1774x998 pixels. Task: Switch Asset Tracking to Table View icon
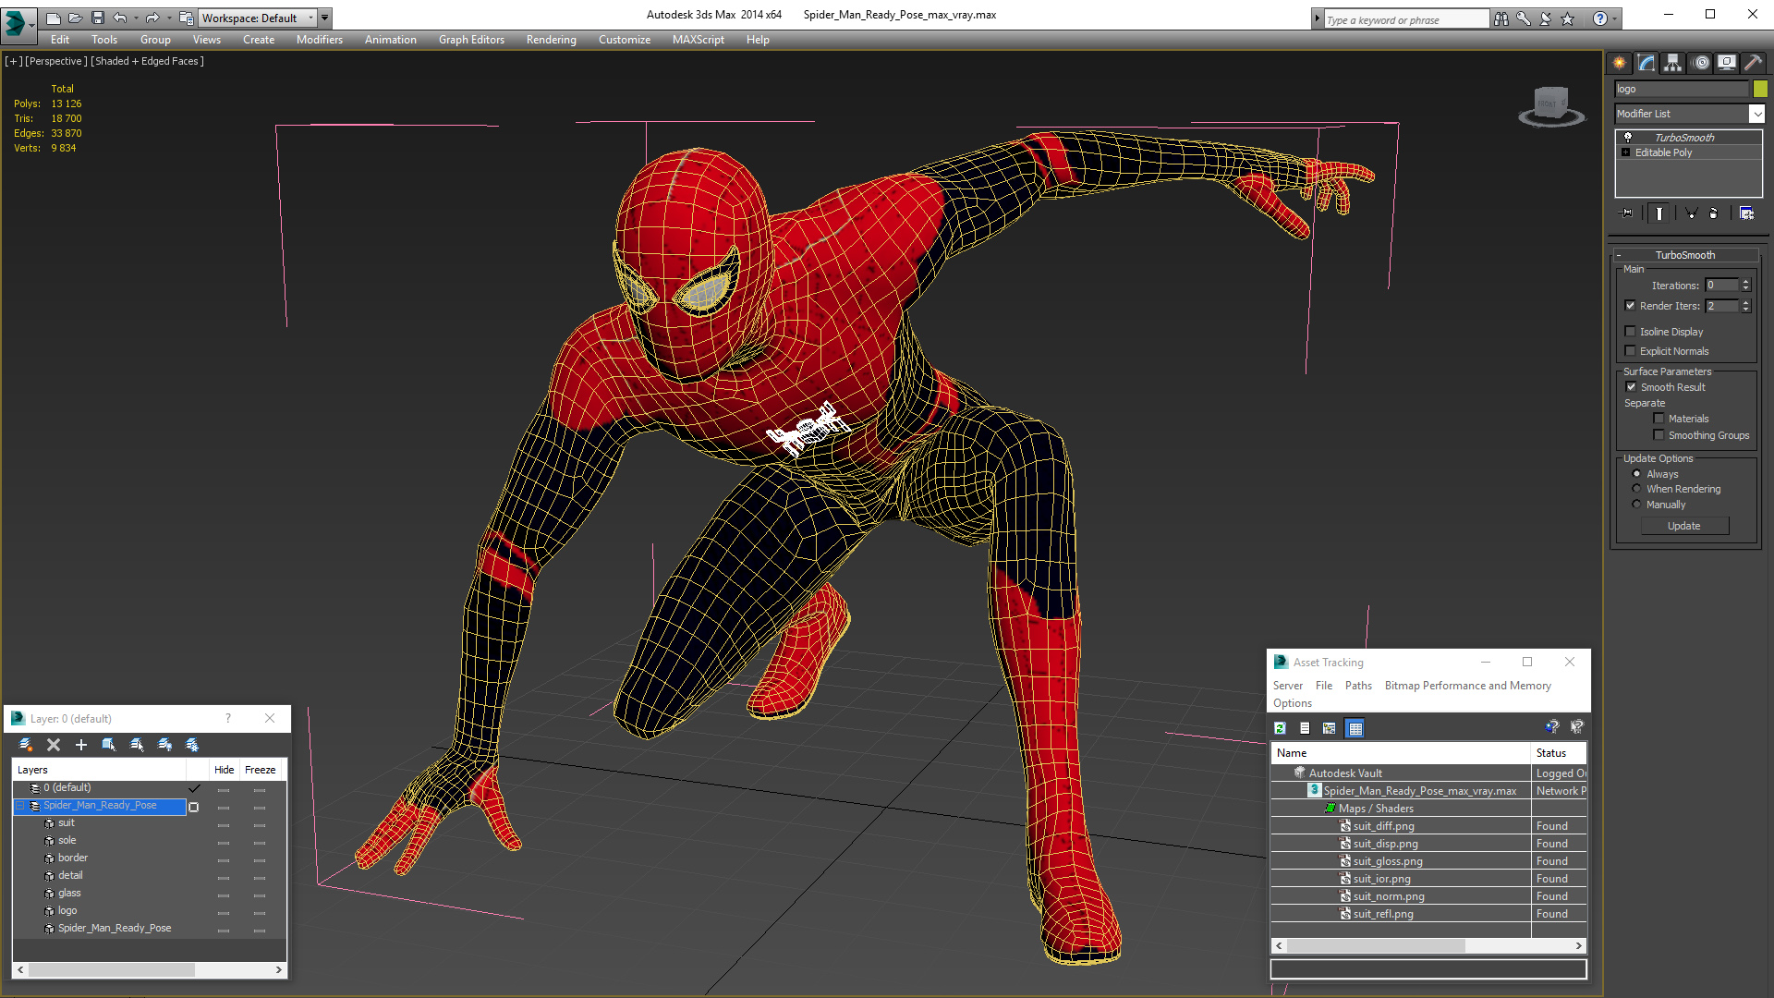[x=1355, y=728]
